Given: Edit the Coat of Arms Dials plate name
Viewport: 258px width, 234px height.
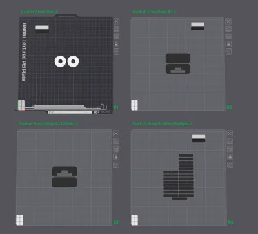Looking at the screenshot, I should click(57, 12).
